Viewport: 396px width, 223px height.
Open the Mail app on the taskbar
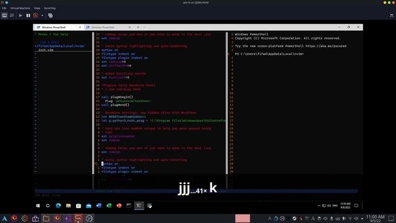tap(88, 206)
